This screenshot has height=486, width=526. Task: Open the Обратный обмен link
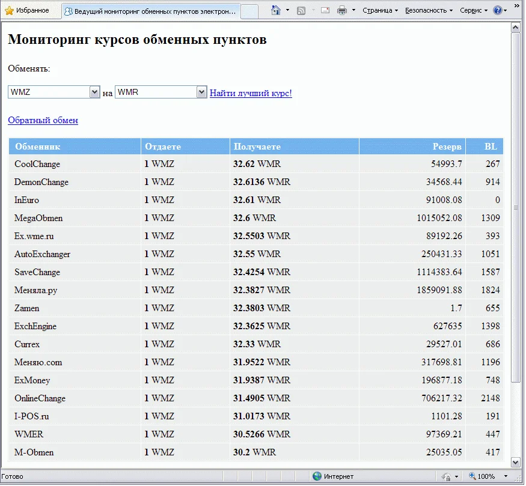pyautogui.click(x=42, y=120)
